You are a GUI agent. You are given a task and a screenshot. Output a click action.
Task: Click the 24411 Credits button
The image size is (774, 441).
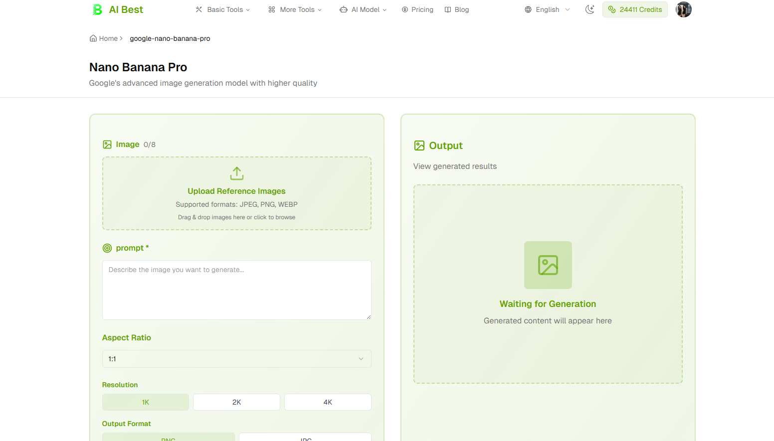click(x=635, y=9)
